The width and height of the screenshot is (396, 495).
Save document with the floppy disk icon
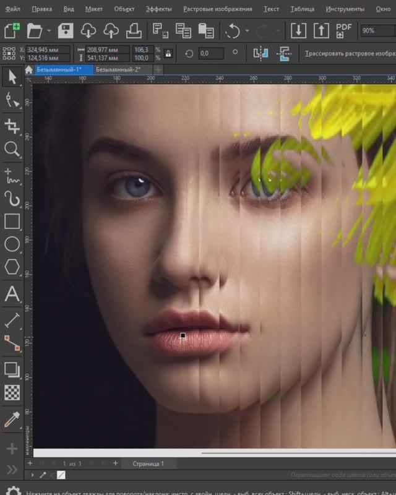[x=66, y=30]
